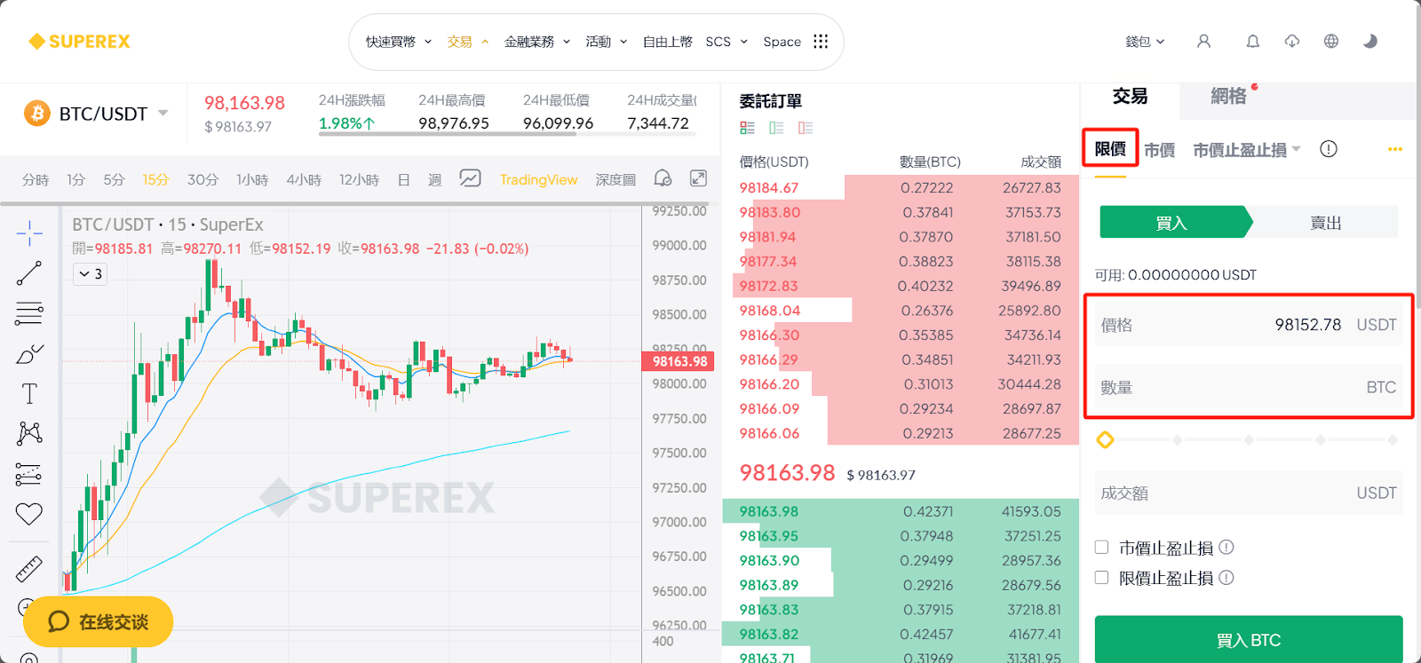Select the trend line drawing tool
The image size is (1421, 663).
point(29,273)
